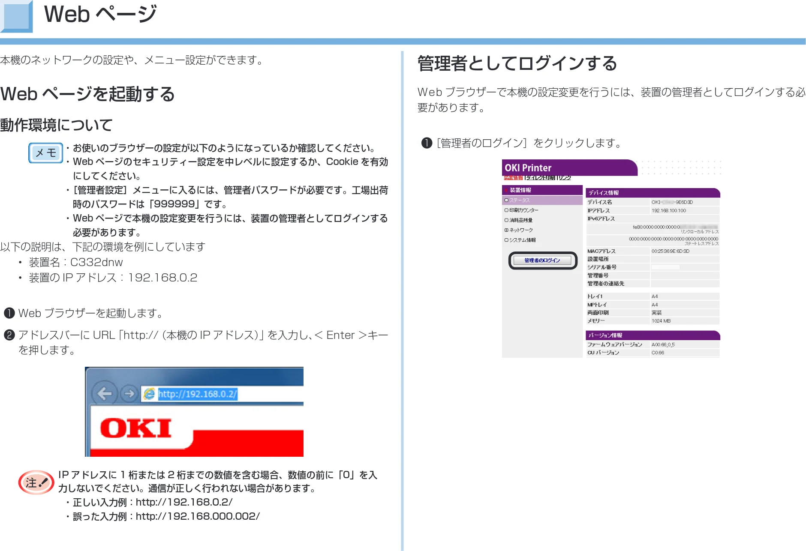Image resolution: width=806 pixels, height=551 pixels.
Task: Click the シリアル番号 row label
Action: click(x=601, y=267)
